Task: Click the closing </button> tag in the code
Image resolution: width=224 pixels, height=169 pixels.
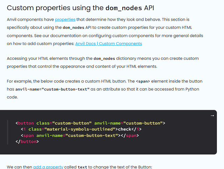Action: pos(27,142)
